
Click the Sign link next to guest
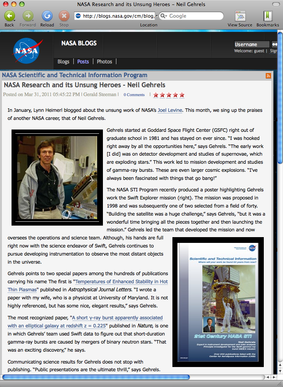[273, 51]
